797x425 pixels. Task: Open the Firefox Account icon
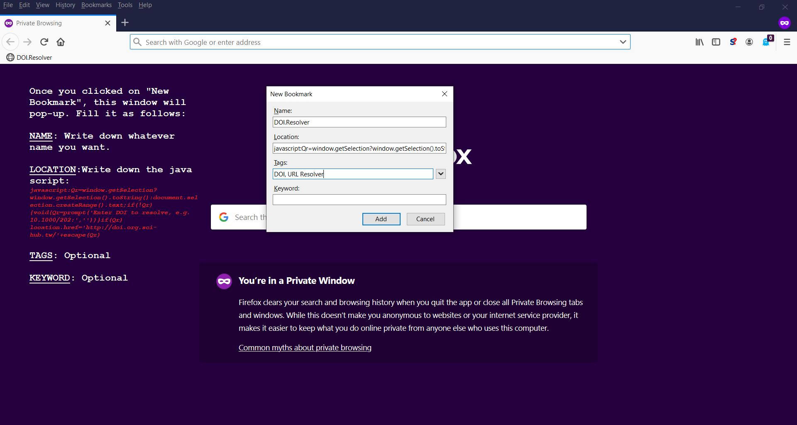(749, 42)
